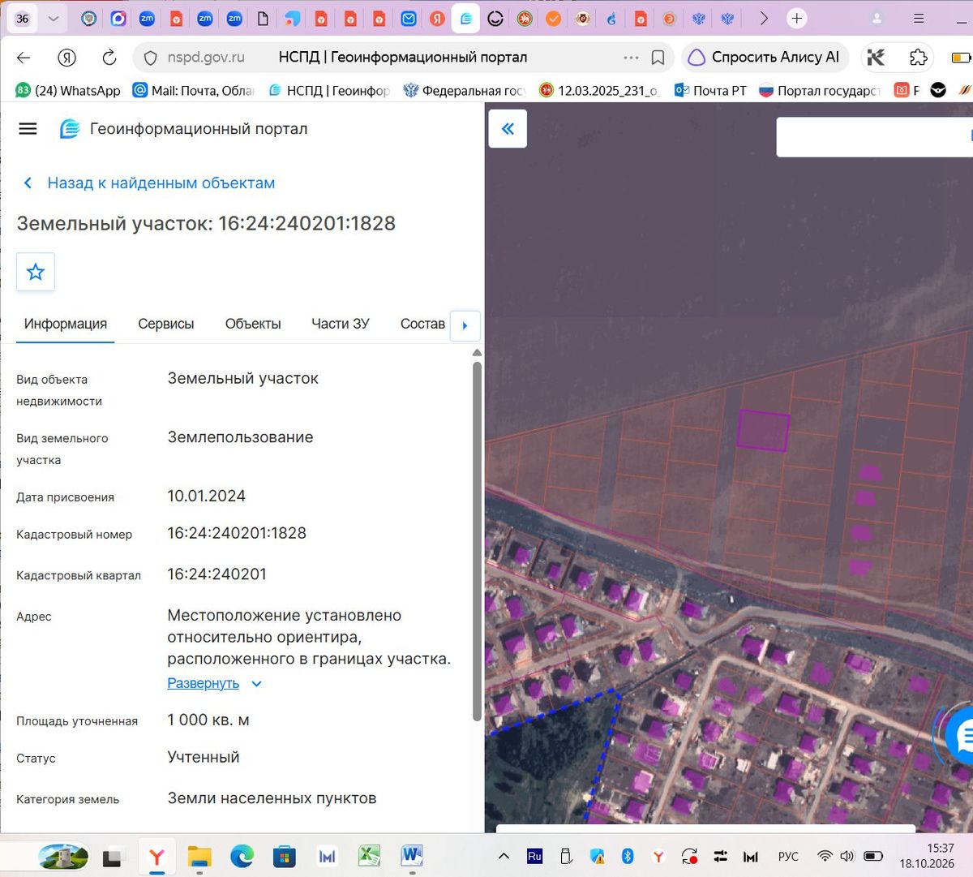Click Спросить Алису AI button

[765, 58]
